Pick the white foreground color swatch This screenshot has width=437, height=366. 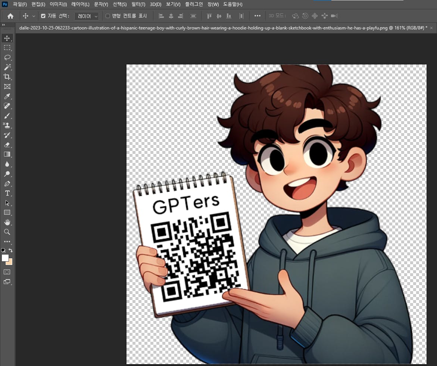[x=5, y=258]
